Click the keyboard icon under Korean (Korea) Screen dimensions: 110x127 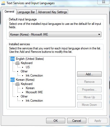click(x=17, y=84)
